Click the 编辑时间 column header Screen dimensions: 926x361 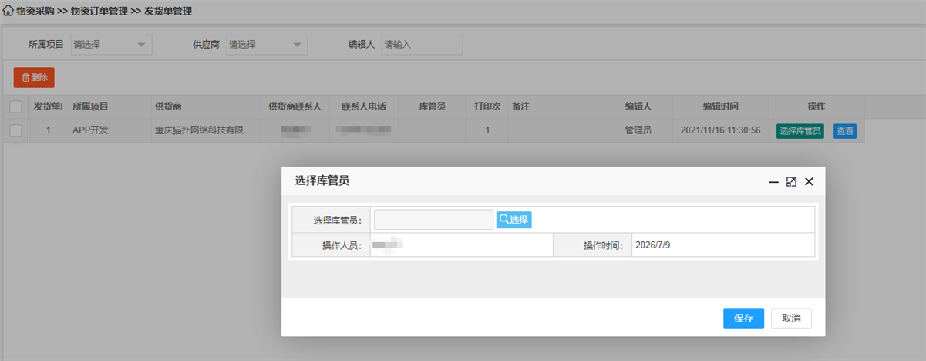click(x=721, y=106)
